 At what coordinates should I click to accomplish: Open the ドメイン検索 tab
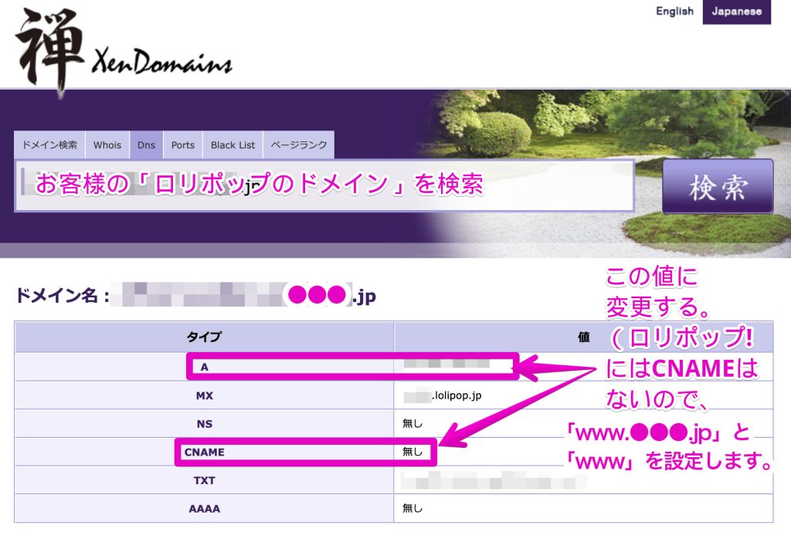click(x=49, y=145)
